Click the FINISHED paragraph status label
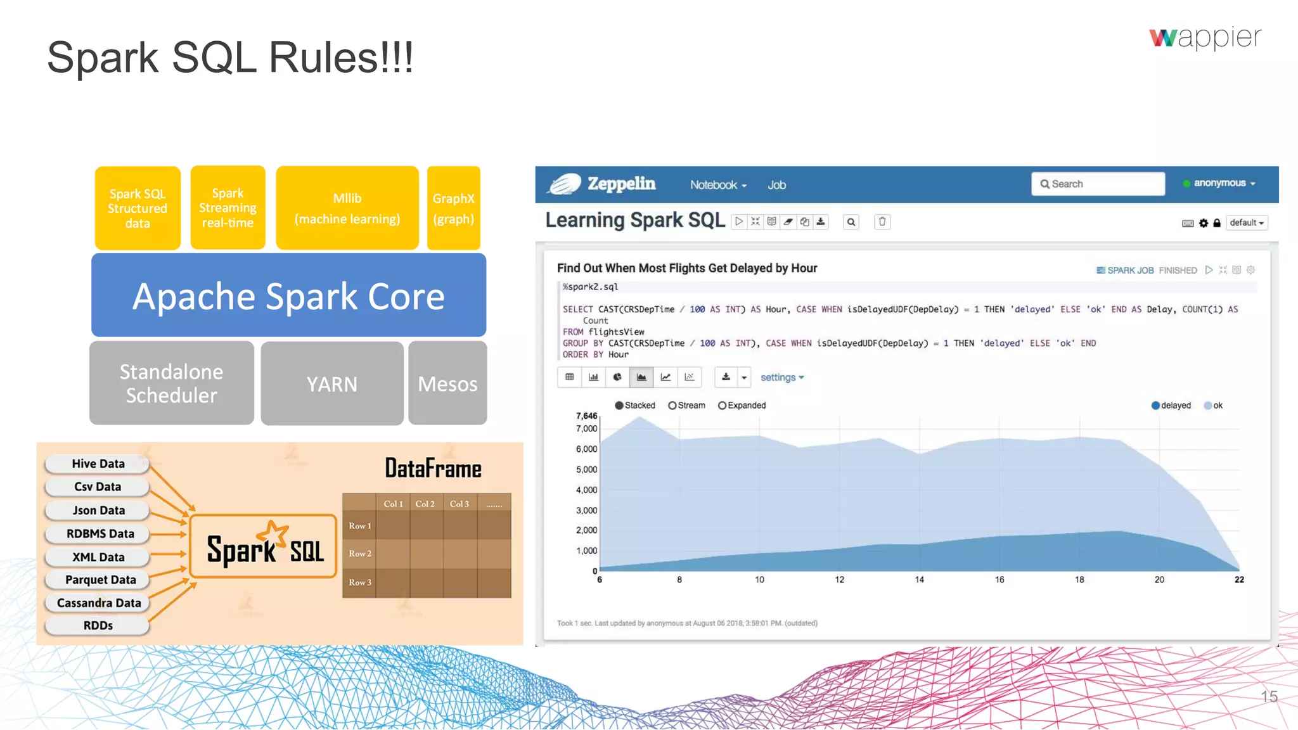Image resolution: width=1298 pixels, height=730 pixels. [x=1178, y=271]
